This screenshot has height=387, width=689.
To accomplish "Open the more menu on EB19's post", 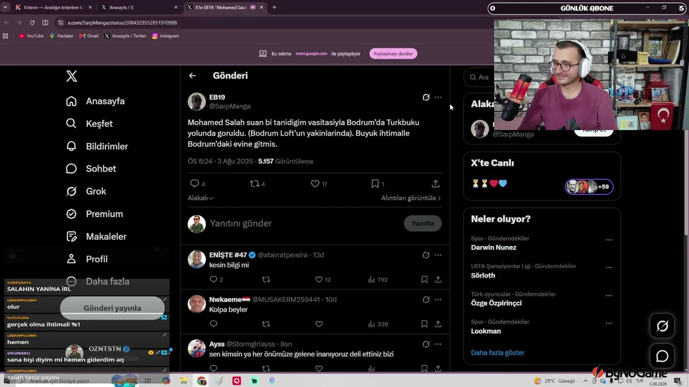I will click(x=438, y=97).
